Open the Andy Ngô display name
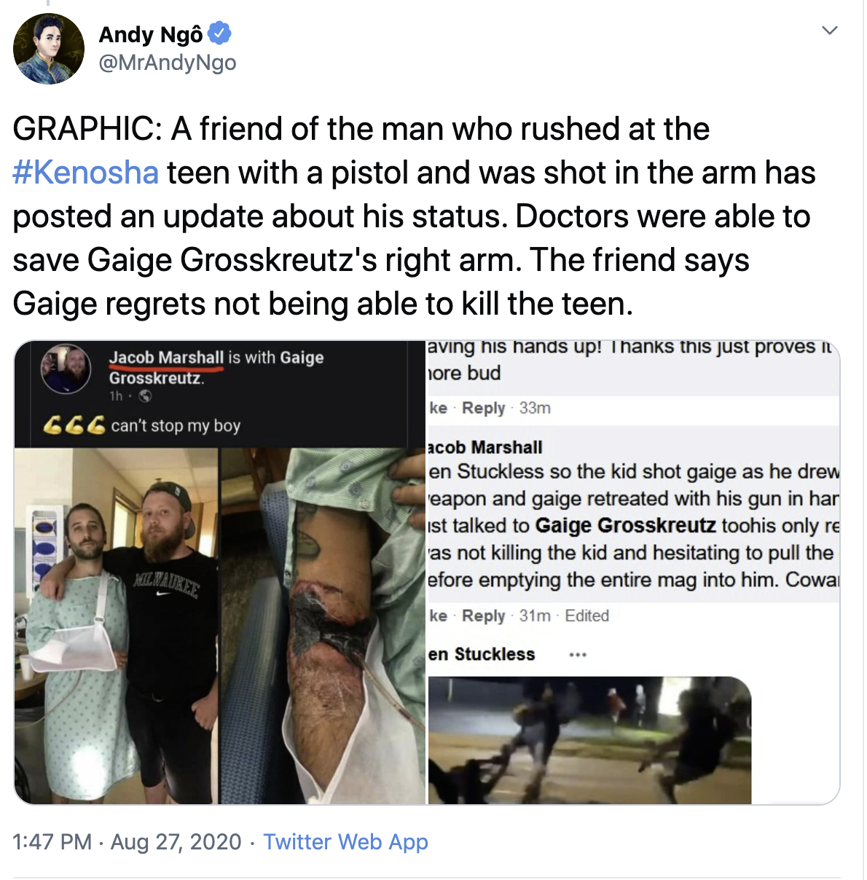This screenshot has height=880, width=867. tap(151, 34)
